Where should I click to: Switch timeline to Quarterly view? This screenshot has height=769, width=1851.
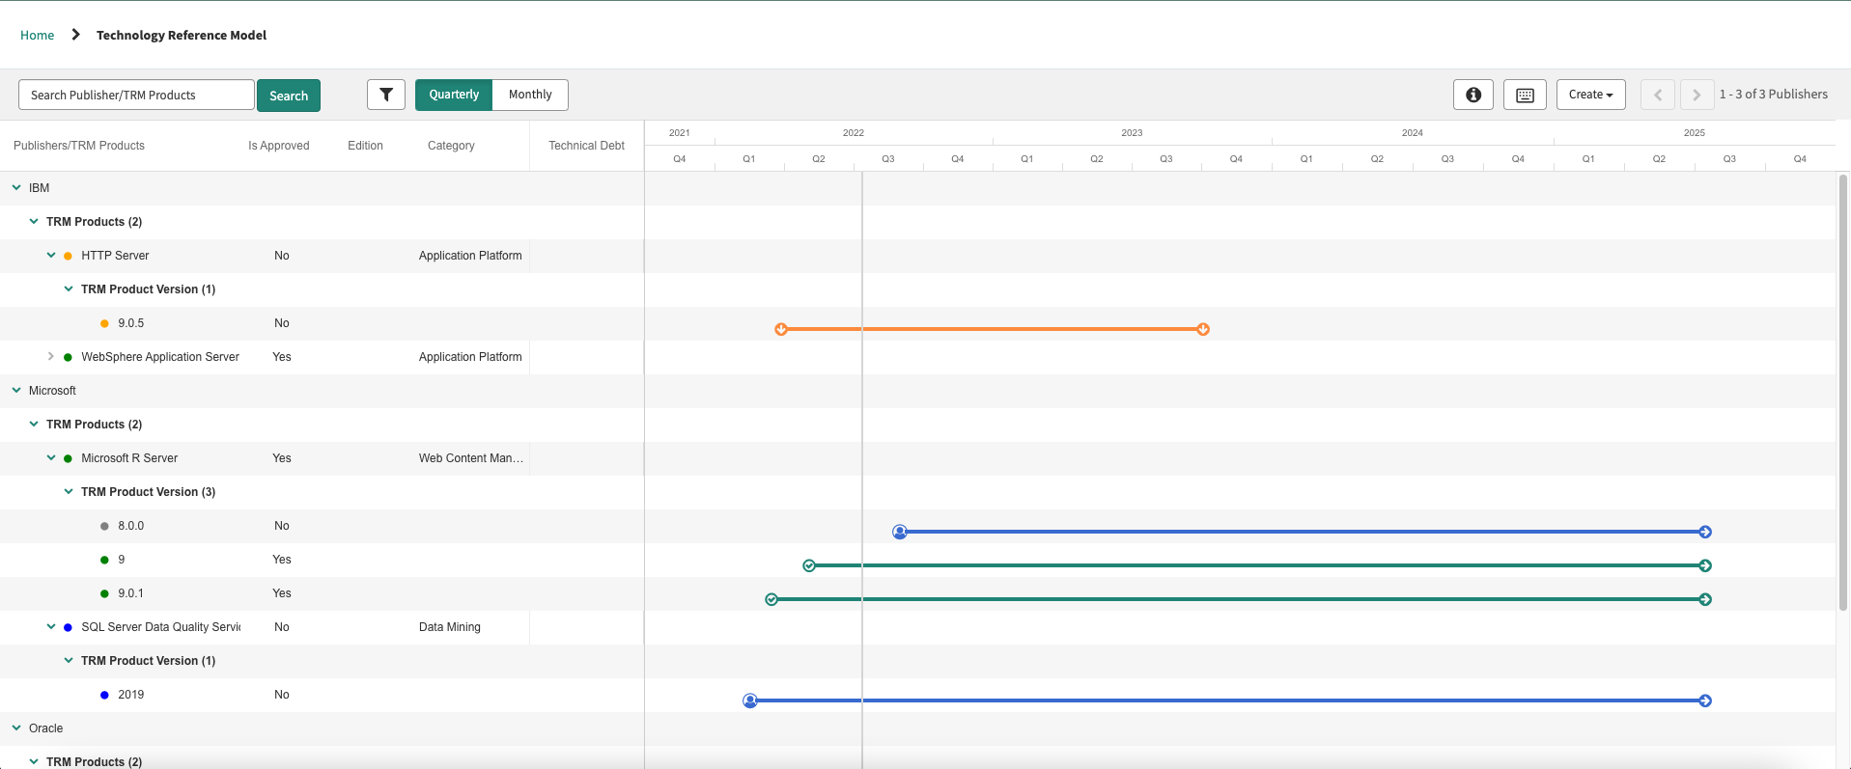tap(454, 95)
